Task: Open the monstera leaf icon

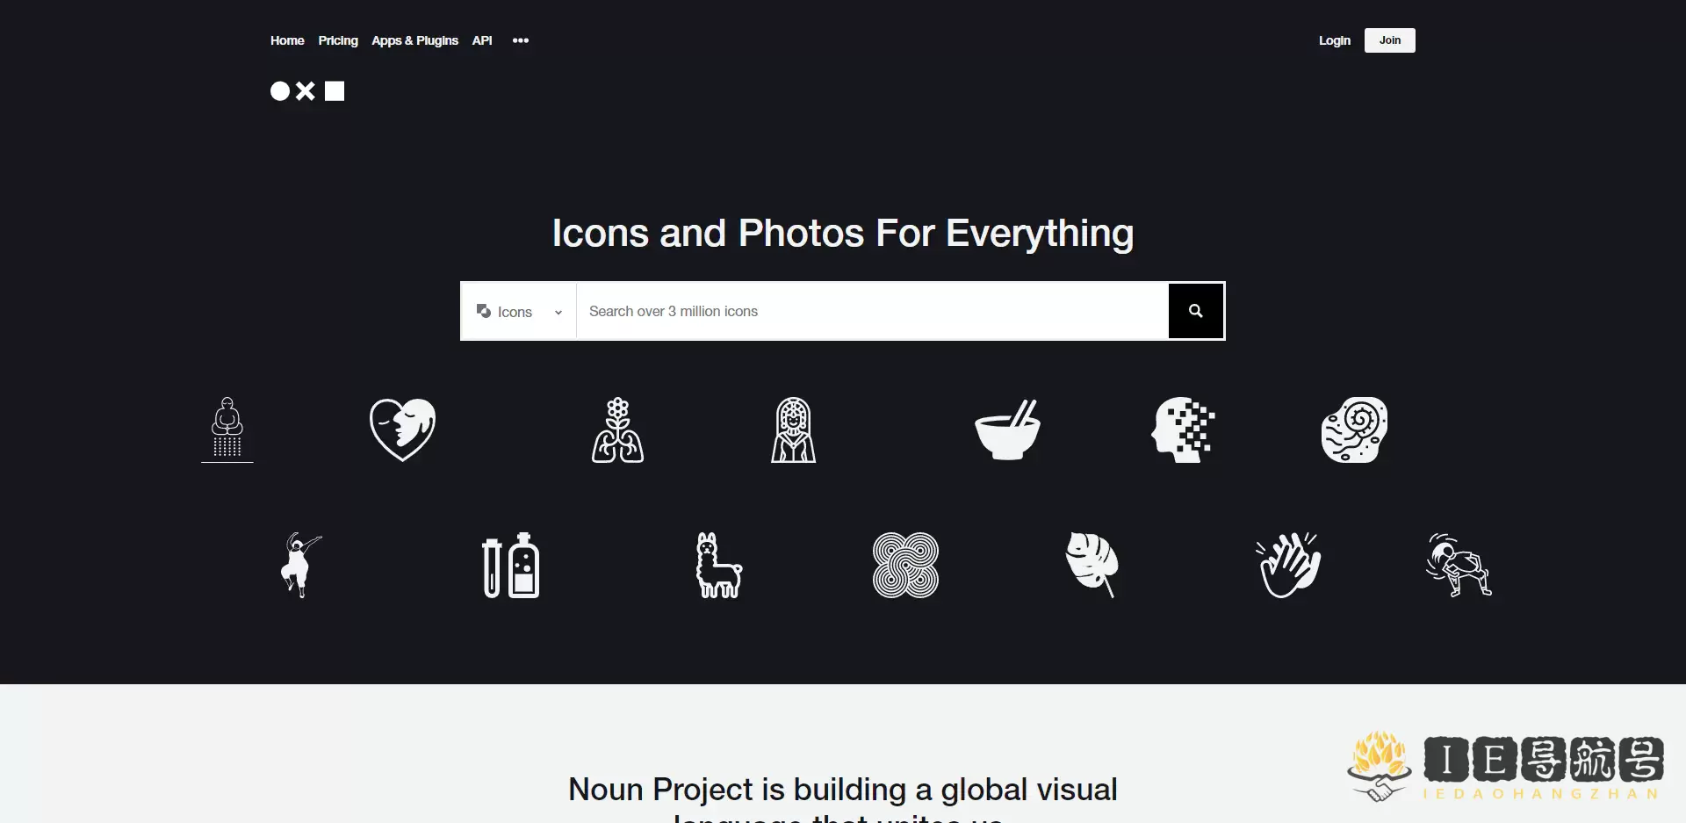Action: pos(1092,565)
